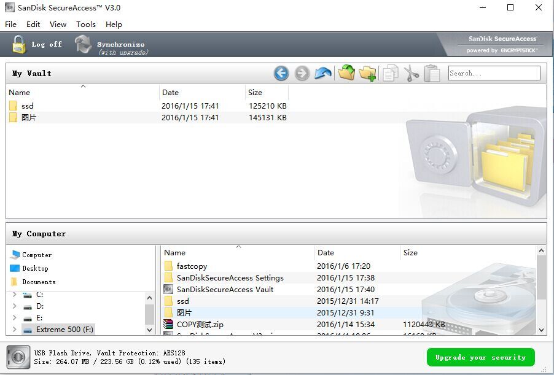The width and height of the screenshot is (554, 375).
Task: Expand the C: drive tree node
Action: pyautogui.click(x=14, y=295)
